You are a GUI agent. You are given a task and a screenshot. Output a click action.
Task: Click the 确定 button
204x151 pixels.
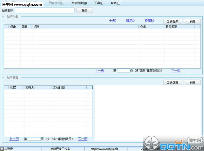tap(85, 10)
